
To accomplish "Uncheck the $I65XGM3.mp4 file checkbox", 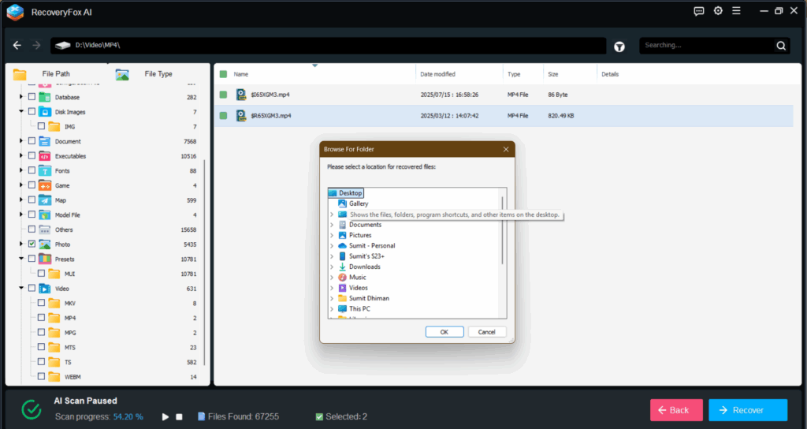I will pos(224,95).
